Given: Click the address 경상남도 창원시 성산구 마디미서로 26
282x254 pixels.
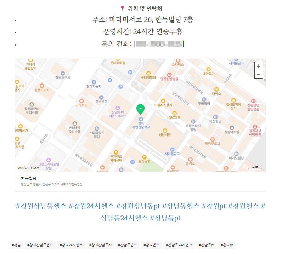Looking at the screenshot, I should (52, 184).
